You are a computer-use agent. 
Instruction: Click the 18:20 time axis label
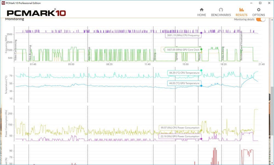223,64
